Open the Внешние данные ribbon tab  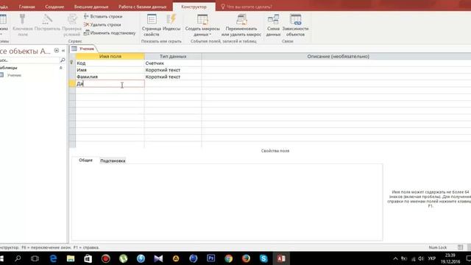pyautogui.click(x=91, y=7)
